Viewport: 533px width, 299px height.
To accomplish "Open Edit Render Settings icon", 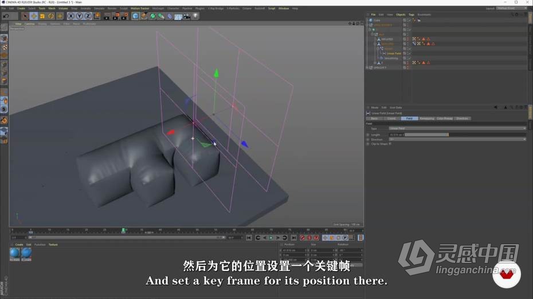I will (124, 16).
